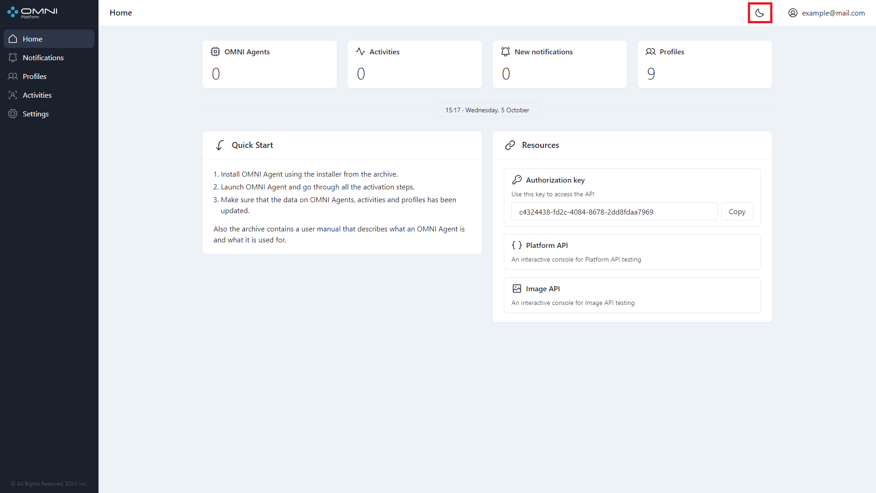Click the Profiles sidebar icon
The height and width of the screenshot is (493, 876).
(13, 76)
